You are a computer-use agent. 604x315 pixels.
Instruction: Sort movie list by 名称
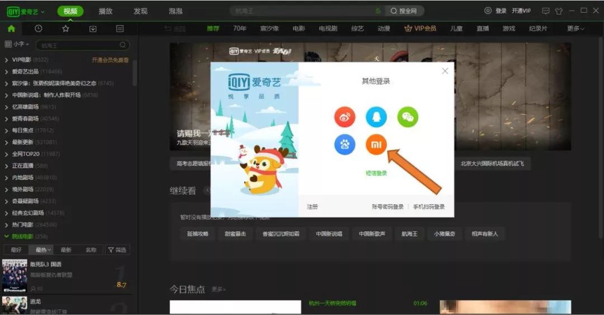pyautogui.click(x=91, y=250)
